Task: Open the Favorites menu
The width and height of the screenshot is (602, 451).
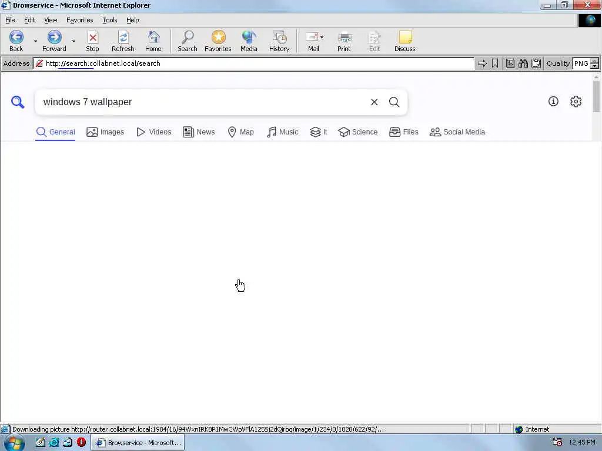Action: pos(79,20)
